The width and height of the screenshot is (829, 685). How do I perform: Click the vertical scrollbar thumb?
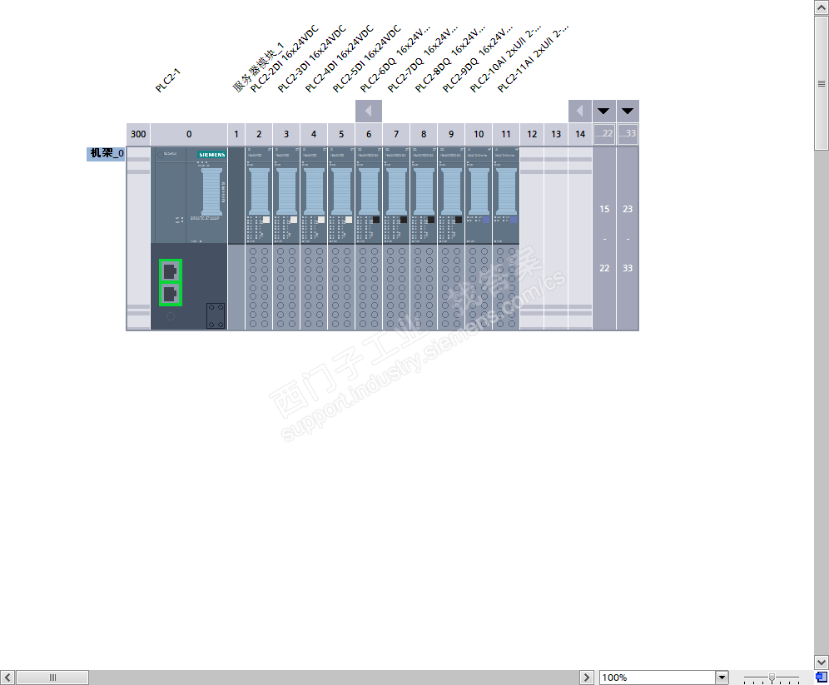(821, 83)
